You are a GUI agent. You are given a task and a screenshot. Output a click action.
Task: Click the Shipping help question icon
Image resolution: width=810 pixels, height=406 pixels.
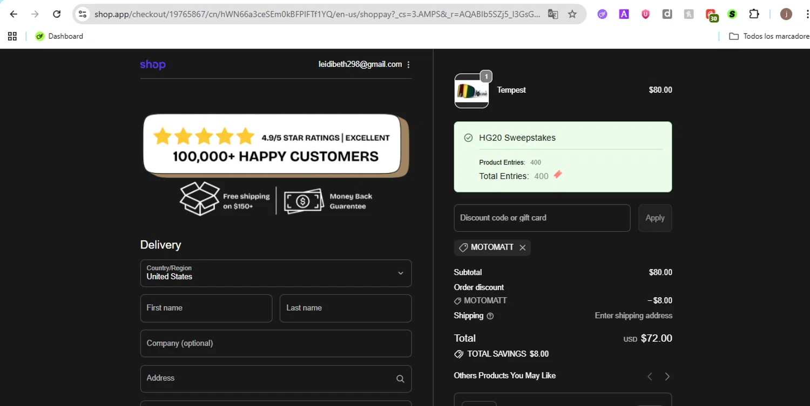(x=490, y=316)
